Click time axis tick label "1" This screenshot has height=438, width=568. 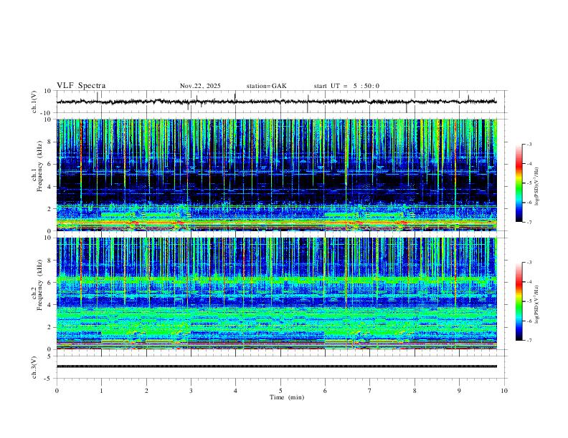[101, 391]
